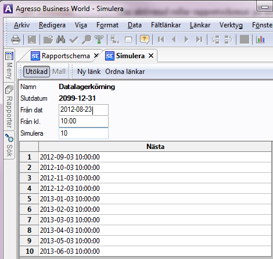Image resolution: width=273 pixels, height=259 pixels.
Task: Toggle the Utökad view button
Action: [37, 72]
